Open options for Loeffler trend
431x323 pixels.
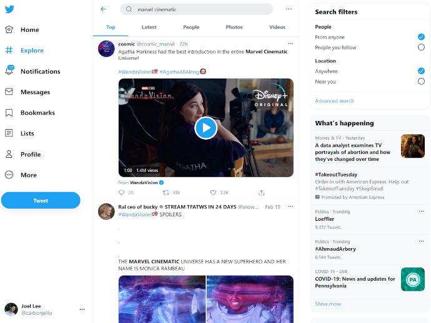(x=422, y=211)
